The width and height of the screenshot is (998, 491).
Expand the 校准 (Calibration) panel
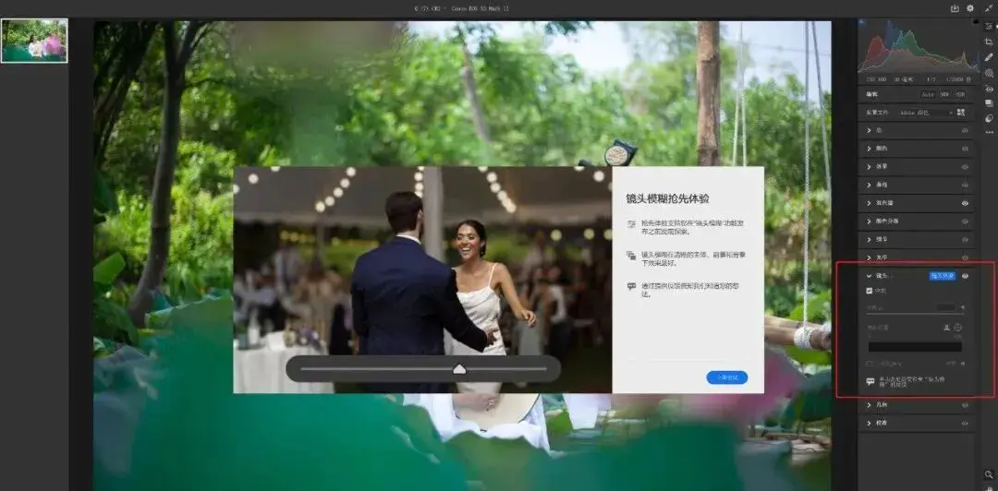(x=869, y=423)
